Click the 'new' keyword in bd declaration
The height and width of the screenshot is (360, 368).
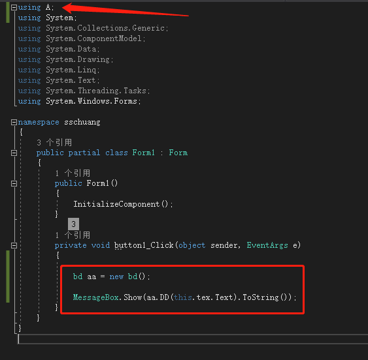pos(116,277)
